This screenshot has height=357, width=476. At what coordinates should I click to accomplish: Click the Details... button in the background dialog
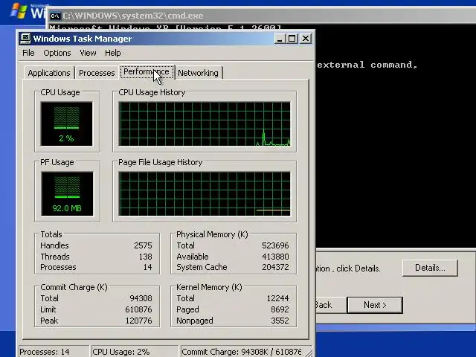(x=430, y=268)
